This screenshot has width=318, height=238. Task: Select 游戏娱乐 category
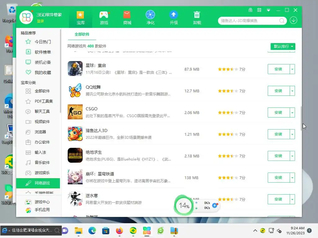(x=38, y=173)
